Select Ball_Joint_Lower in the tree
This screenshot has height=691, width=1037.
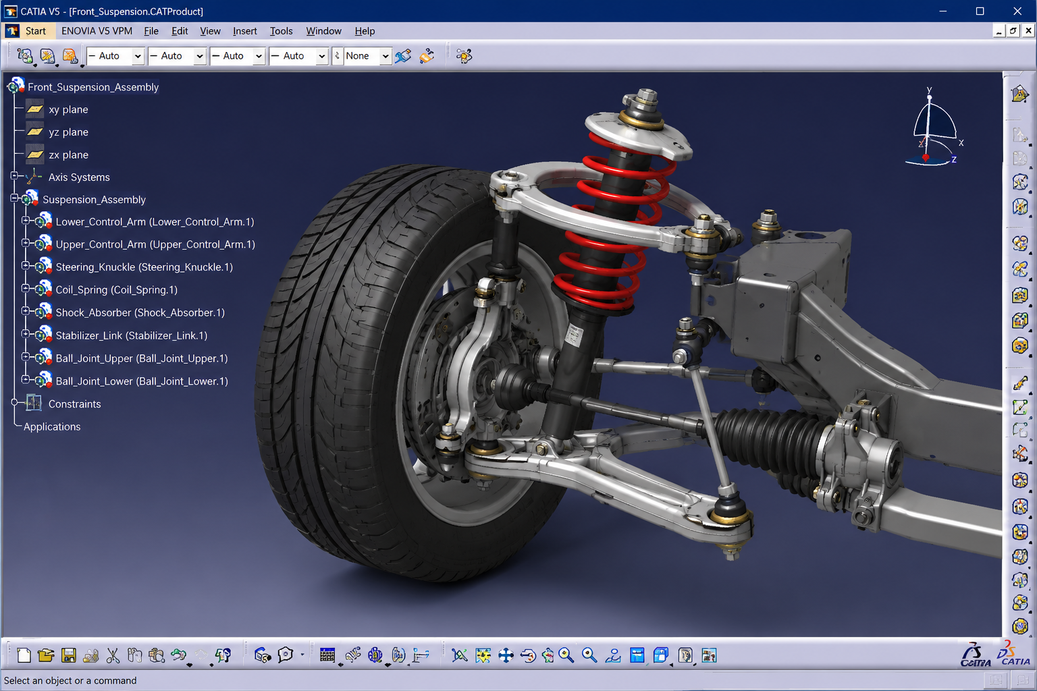tap(142, 381)
